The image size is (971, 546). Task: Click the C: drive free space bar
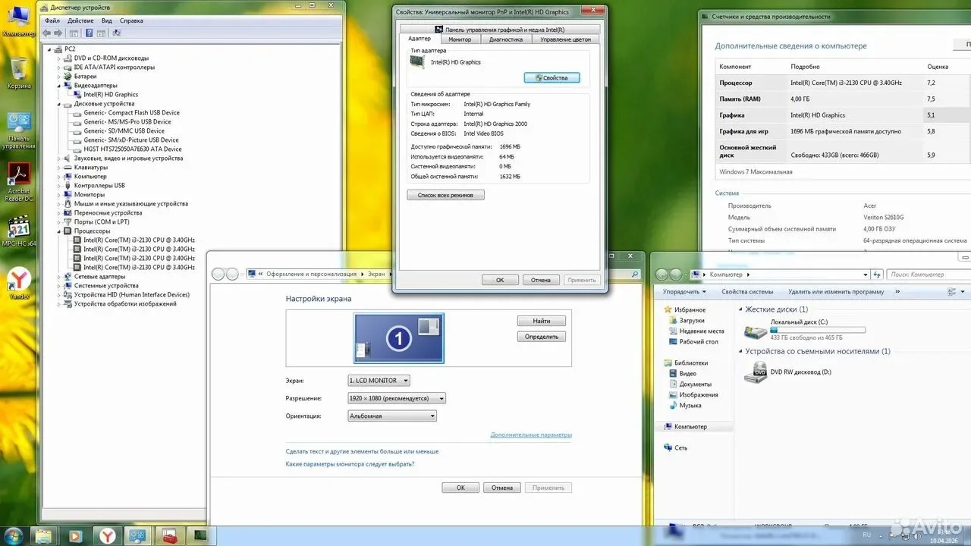pos(818,330)
